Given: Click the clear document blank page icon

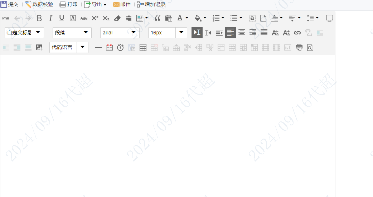Looking at the screenshot, I should pos(263,18).
